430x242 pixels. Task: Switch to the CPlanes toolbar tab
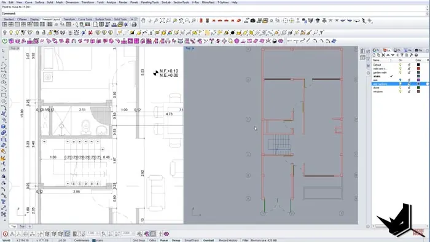tap(22, 19)
